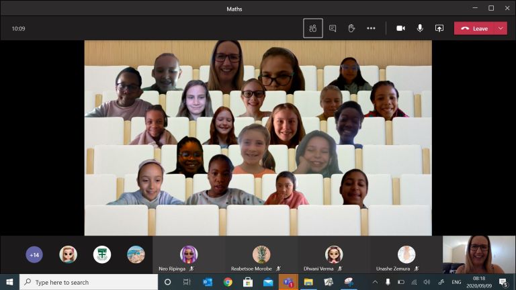Click the microphone tray icon
This screenshot has height=290, width=516.
tap(388, 282)
